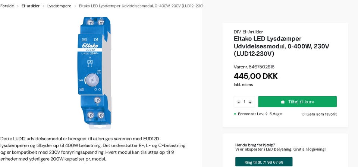Open El-artikler breadcrumb category
This screenshot has height=167, width=358.
coord(31,6)
